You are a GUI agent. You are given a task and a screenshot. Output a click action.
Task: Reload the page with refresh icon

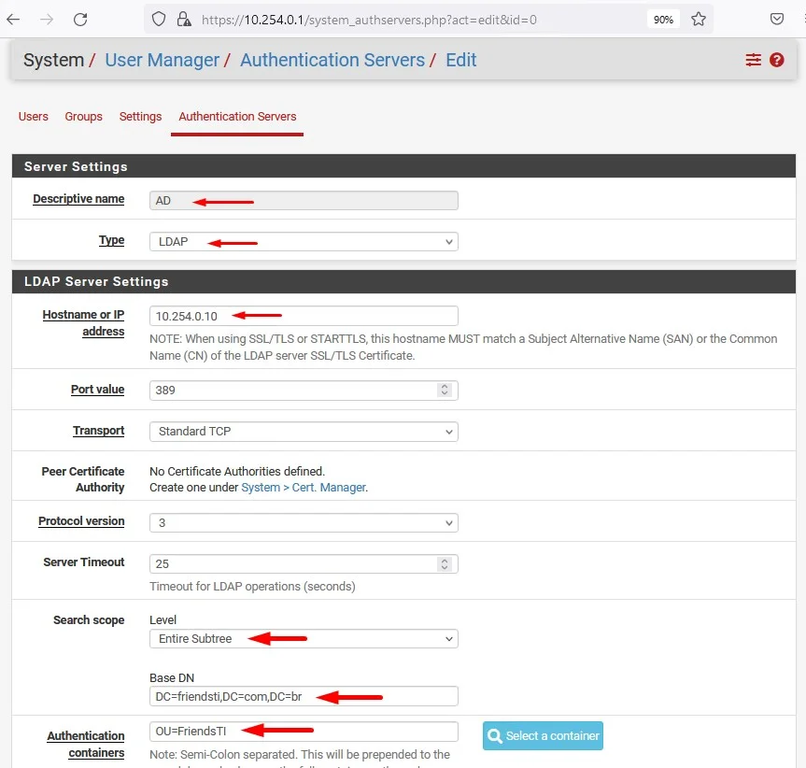pos(80,20)
